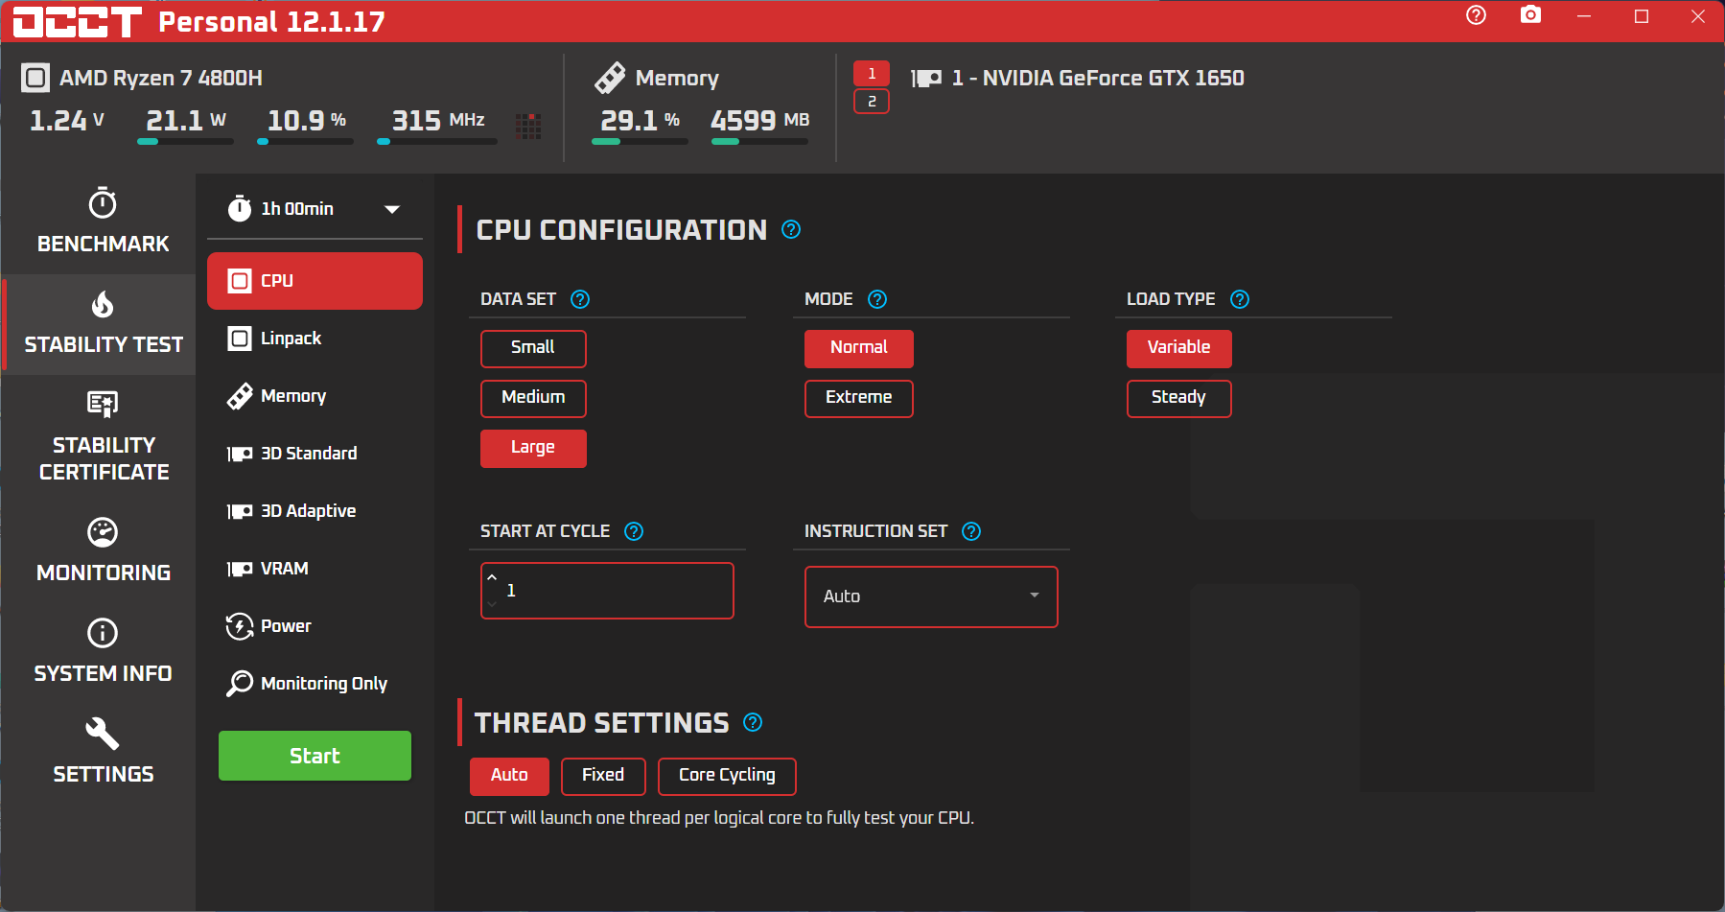This screenshot has height=912, width=1725.
Task: Minimize the OCCT window
Action: click(x=1584, y=16)
